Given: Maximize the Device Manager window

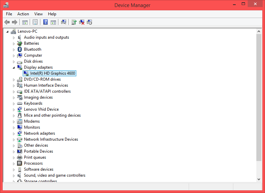Looking at the screenshot, I should click(x=243, y=4).
